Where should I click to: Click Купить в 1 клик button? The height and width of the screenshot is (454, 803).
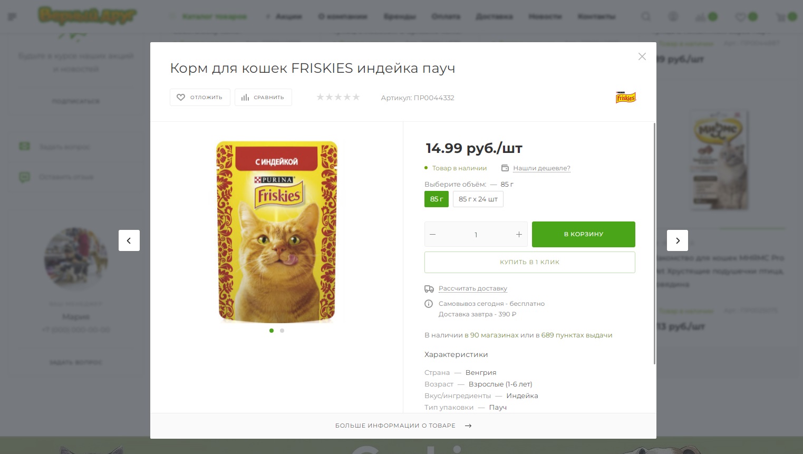pyautogui.click(x=530, y=262)
